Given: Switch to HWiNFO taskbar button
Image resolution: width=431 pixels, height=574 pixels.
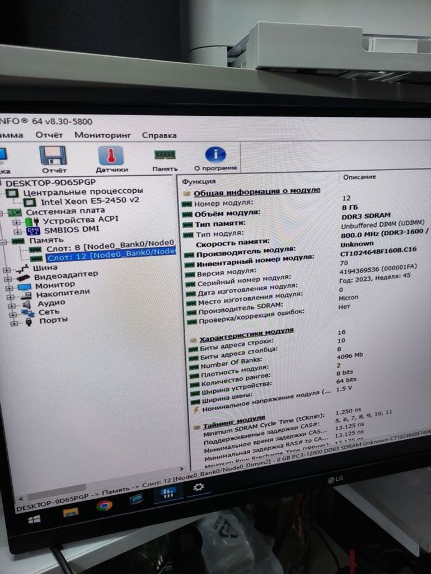Looking at the screenshot, I should [x=168, y=493].
